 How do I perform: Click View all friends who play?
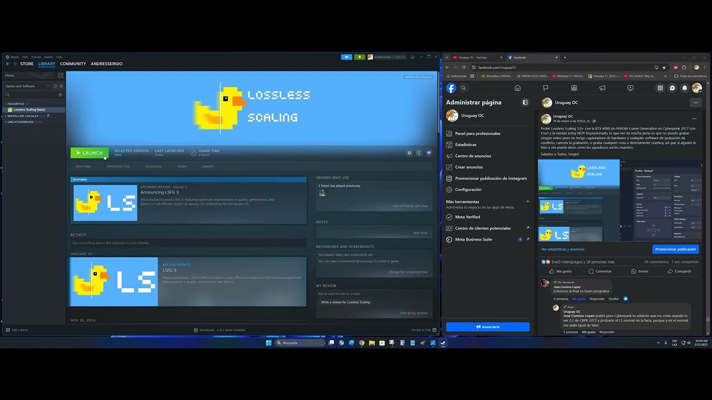[x=410, y=206]
